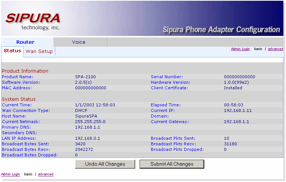The height and width of the screenshot is (182, 286).
Task: Click the Primary DNS: label
Action: point(16,127)
